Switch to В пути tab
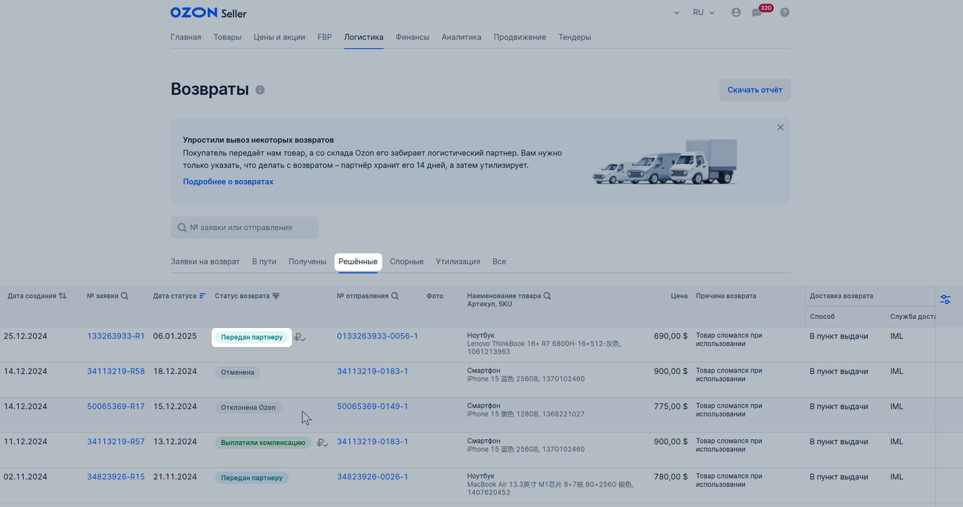Screen dimensions: 963x507 [264, 262]
